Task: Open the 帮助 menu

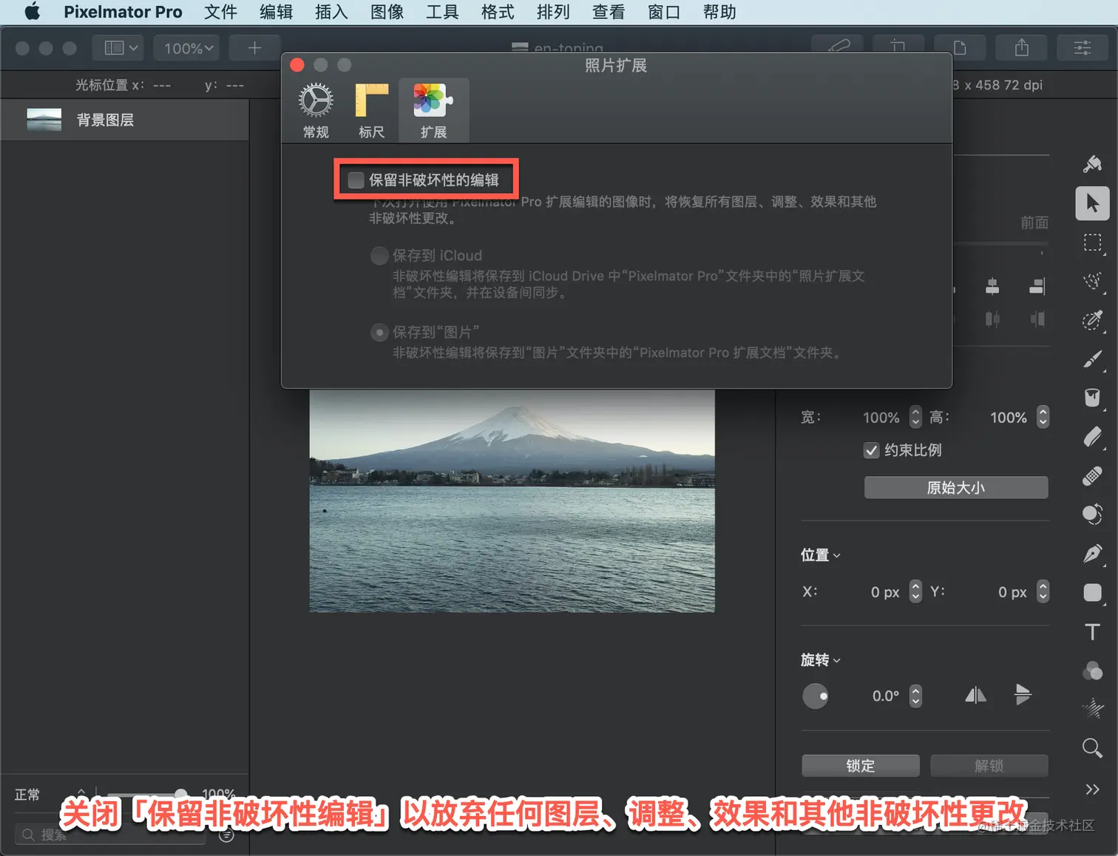Action: (x=719, y=12)
